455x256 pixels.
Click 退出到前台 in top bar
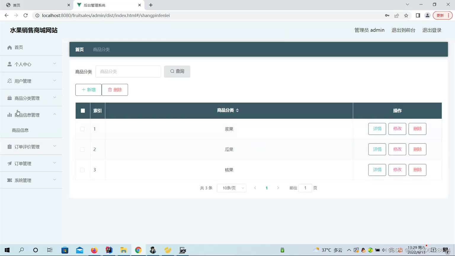pyautogui.click(x=403, y=30)
